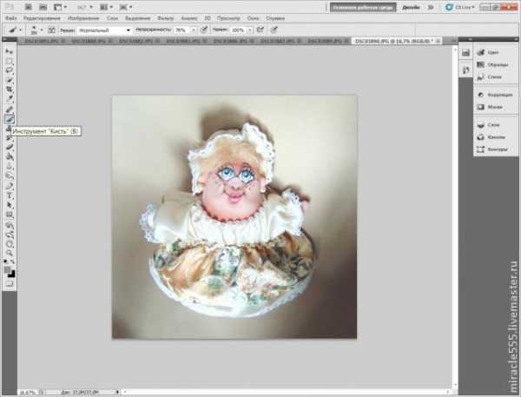Screen dimensions: 521x397
Task: Swap foreground and background colors
Action: [13, 261]
